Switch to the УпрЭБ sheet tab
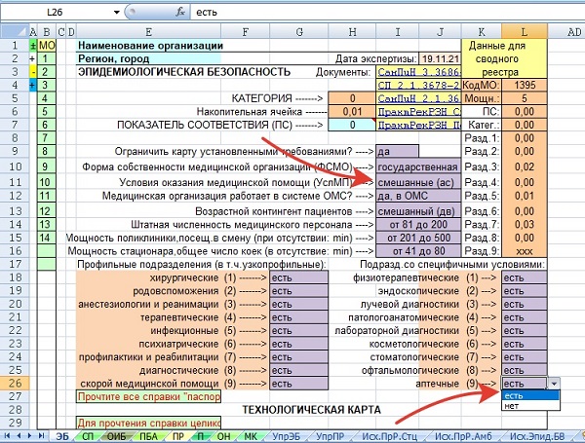This screenshot has width=585, height=443. tap(286, 436)
